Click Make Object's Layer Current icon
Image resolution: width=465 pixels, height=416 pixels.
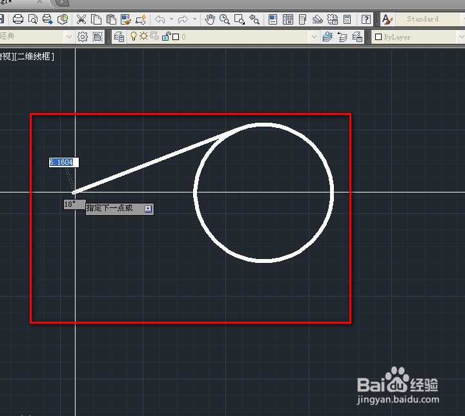(x=327, y=37)
